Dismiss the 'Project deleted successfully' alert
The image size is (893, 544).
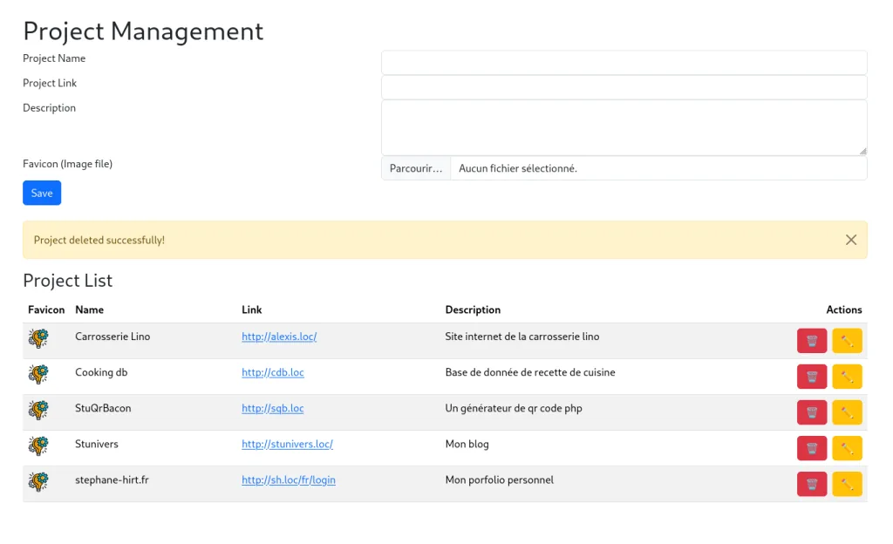tap(851, 240)
